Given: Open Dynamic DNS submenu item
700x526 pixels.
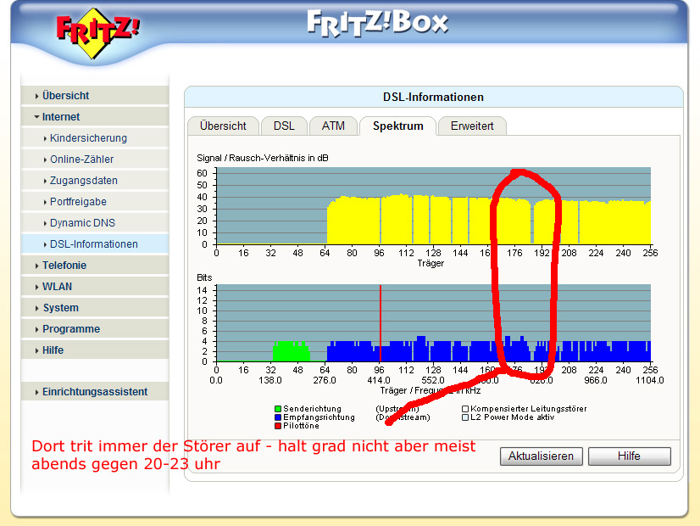Looking at the screenshot, I should pos(95,222).
